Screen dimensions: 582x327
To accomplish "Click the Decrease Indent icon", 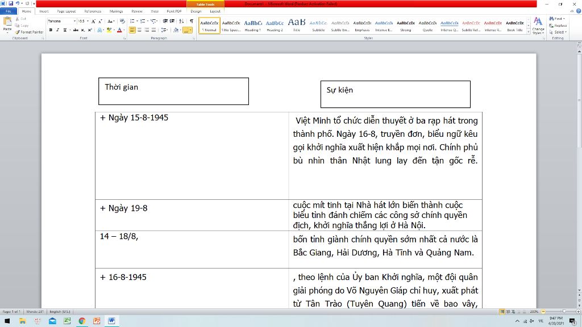I will [x=165, y=22].
